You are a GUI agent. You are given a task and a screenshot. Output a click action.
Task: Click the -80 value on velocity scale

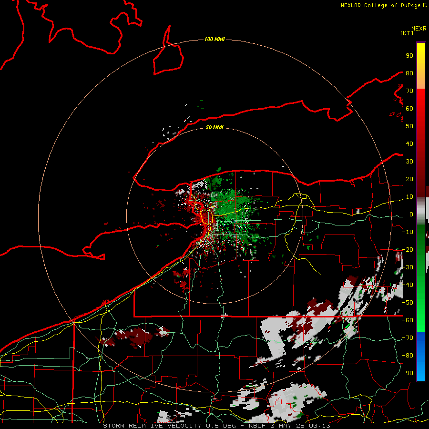(408, 356)
